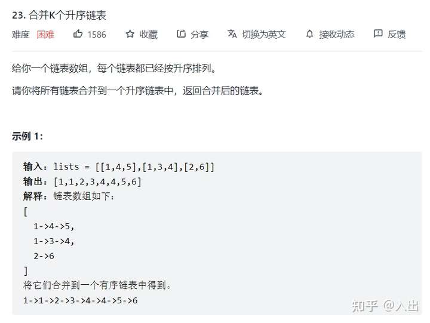Click the like count 1586

pos(97,35)
